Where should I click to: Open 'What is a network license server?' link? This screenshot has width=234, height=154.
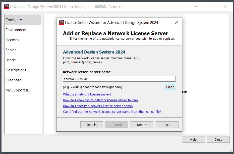[87, 94]
